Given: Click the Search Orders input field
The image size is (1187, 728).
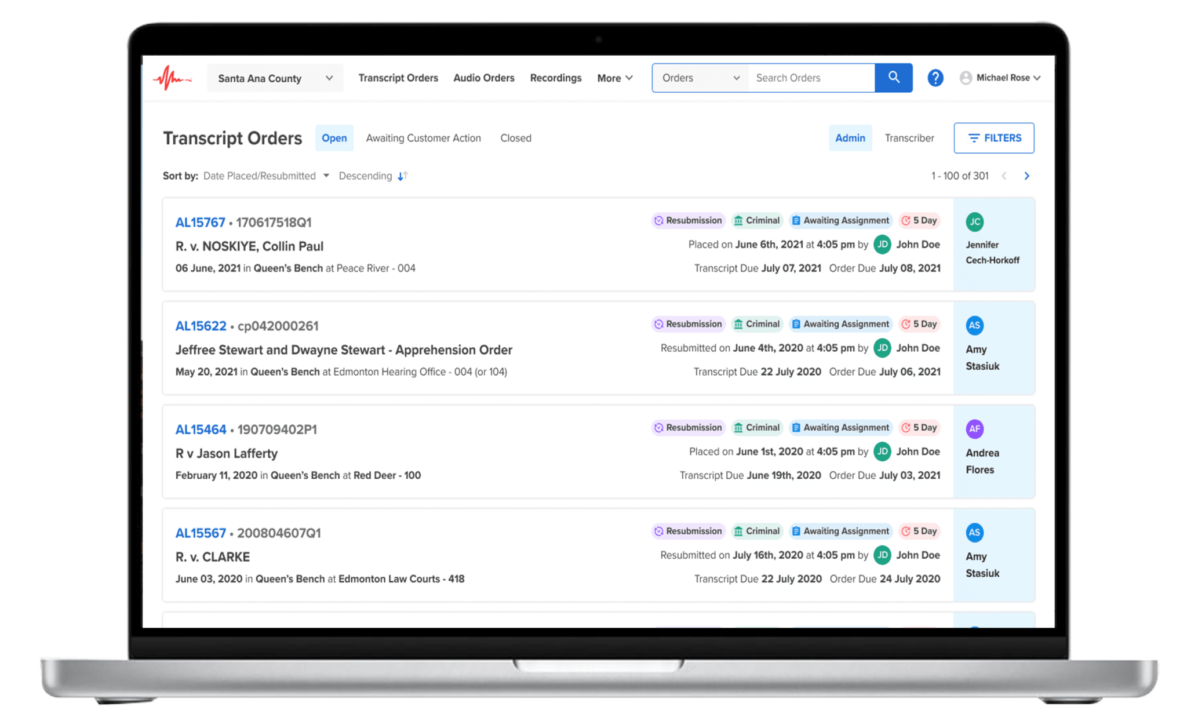Looking at the screenshot, I should click(811, 78).
